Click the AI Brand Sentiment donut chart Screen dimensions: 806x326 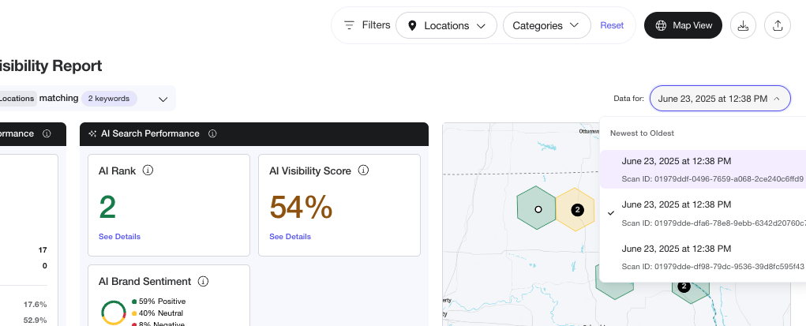click(114, 313)
